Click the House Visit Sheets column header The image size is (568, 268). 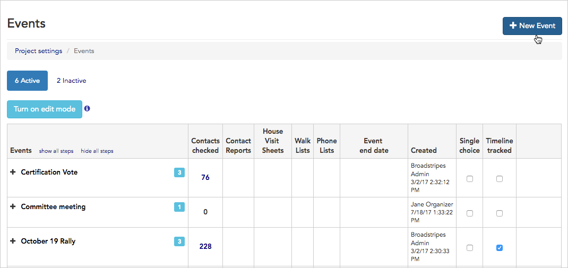[273, 141]
